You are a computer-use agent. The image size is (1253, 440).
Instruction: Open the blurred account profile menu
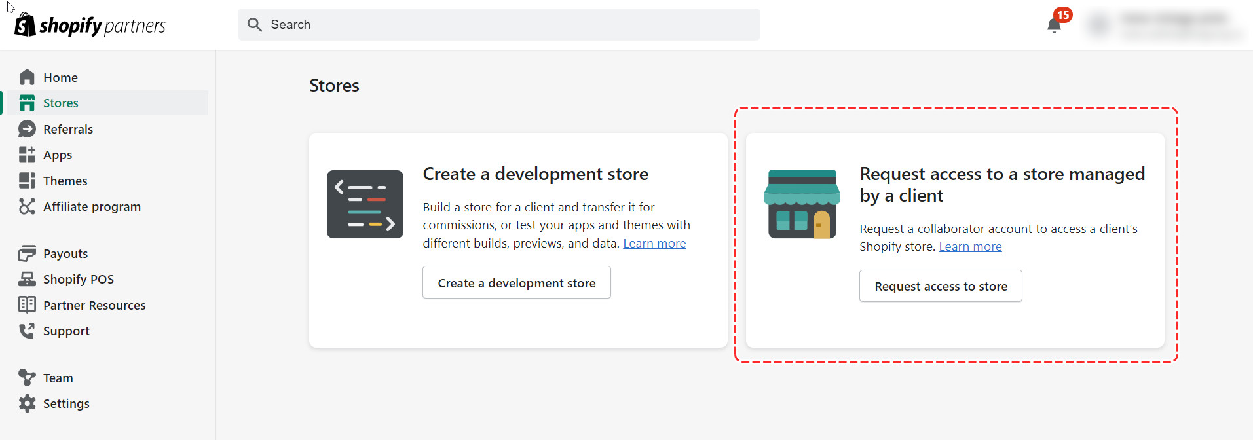pos(1166,25)
